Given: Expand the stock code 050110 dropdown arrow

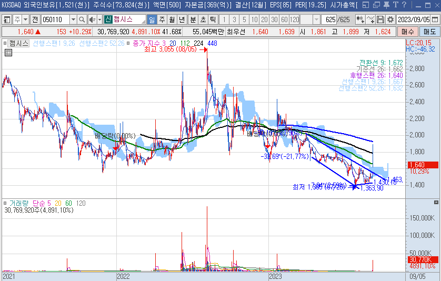Looking at the screenshot, I should (73, 19).
